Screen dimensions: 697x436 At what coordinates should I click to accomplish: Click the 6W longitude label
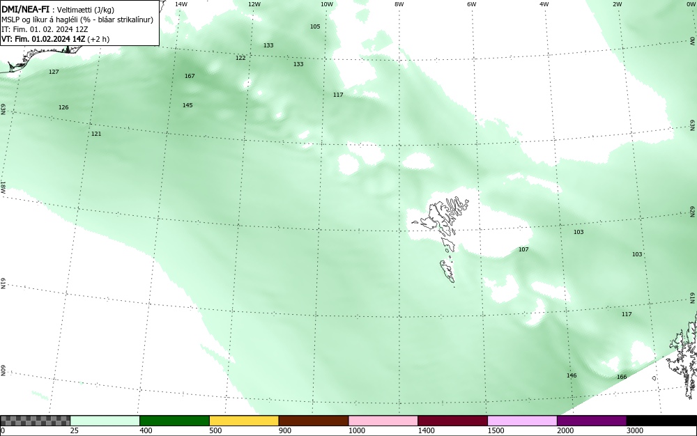(472, 4)
